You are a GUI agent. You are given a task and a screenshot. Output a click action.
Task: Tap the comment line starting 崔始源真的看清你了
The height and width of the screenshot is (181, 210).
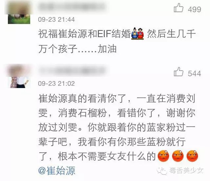click(x=117, y=99)
